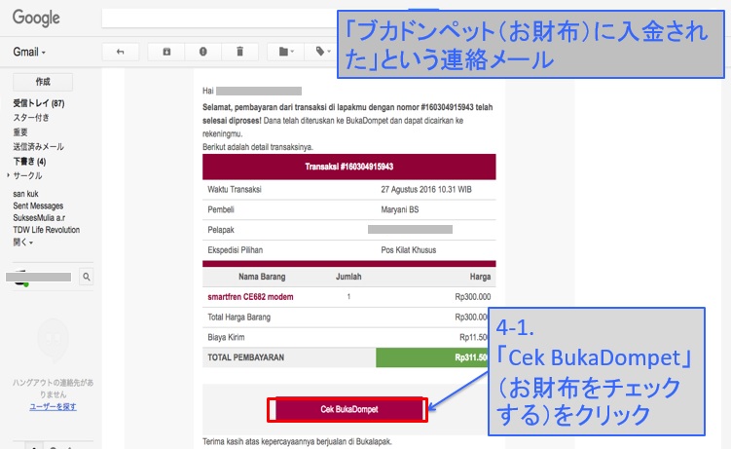Open 重要 important folder

(x=20, y=131)
